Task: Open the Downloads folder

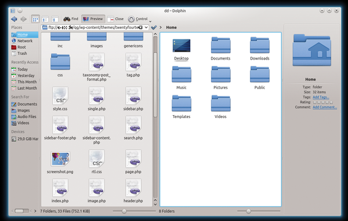Action: coord(260,49)
